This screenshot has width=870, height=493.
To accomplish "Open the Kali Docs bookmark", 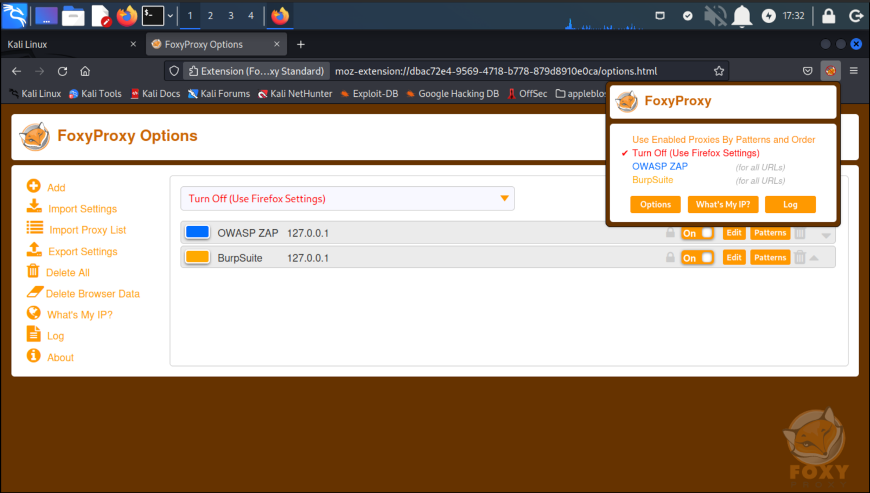I will tap(155, 93).
